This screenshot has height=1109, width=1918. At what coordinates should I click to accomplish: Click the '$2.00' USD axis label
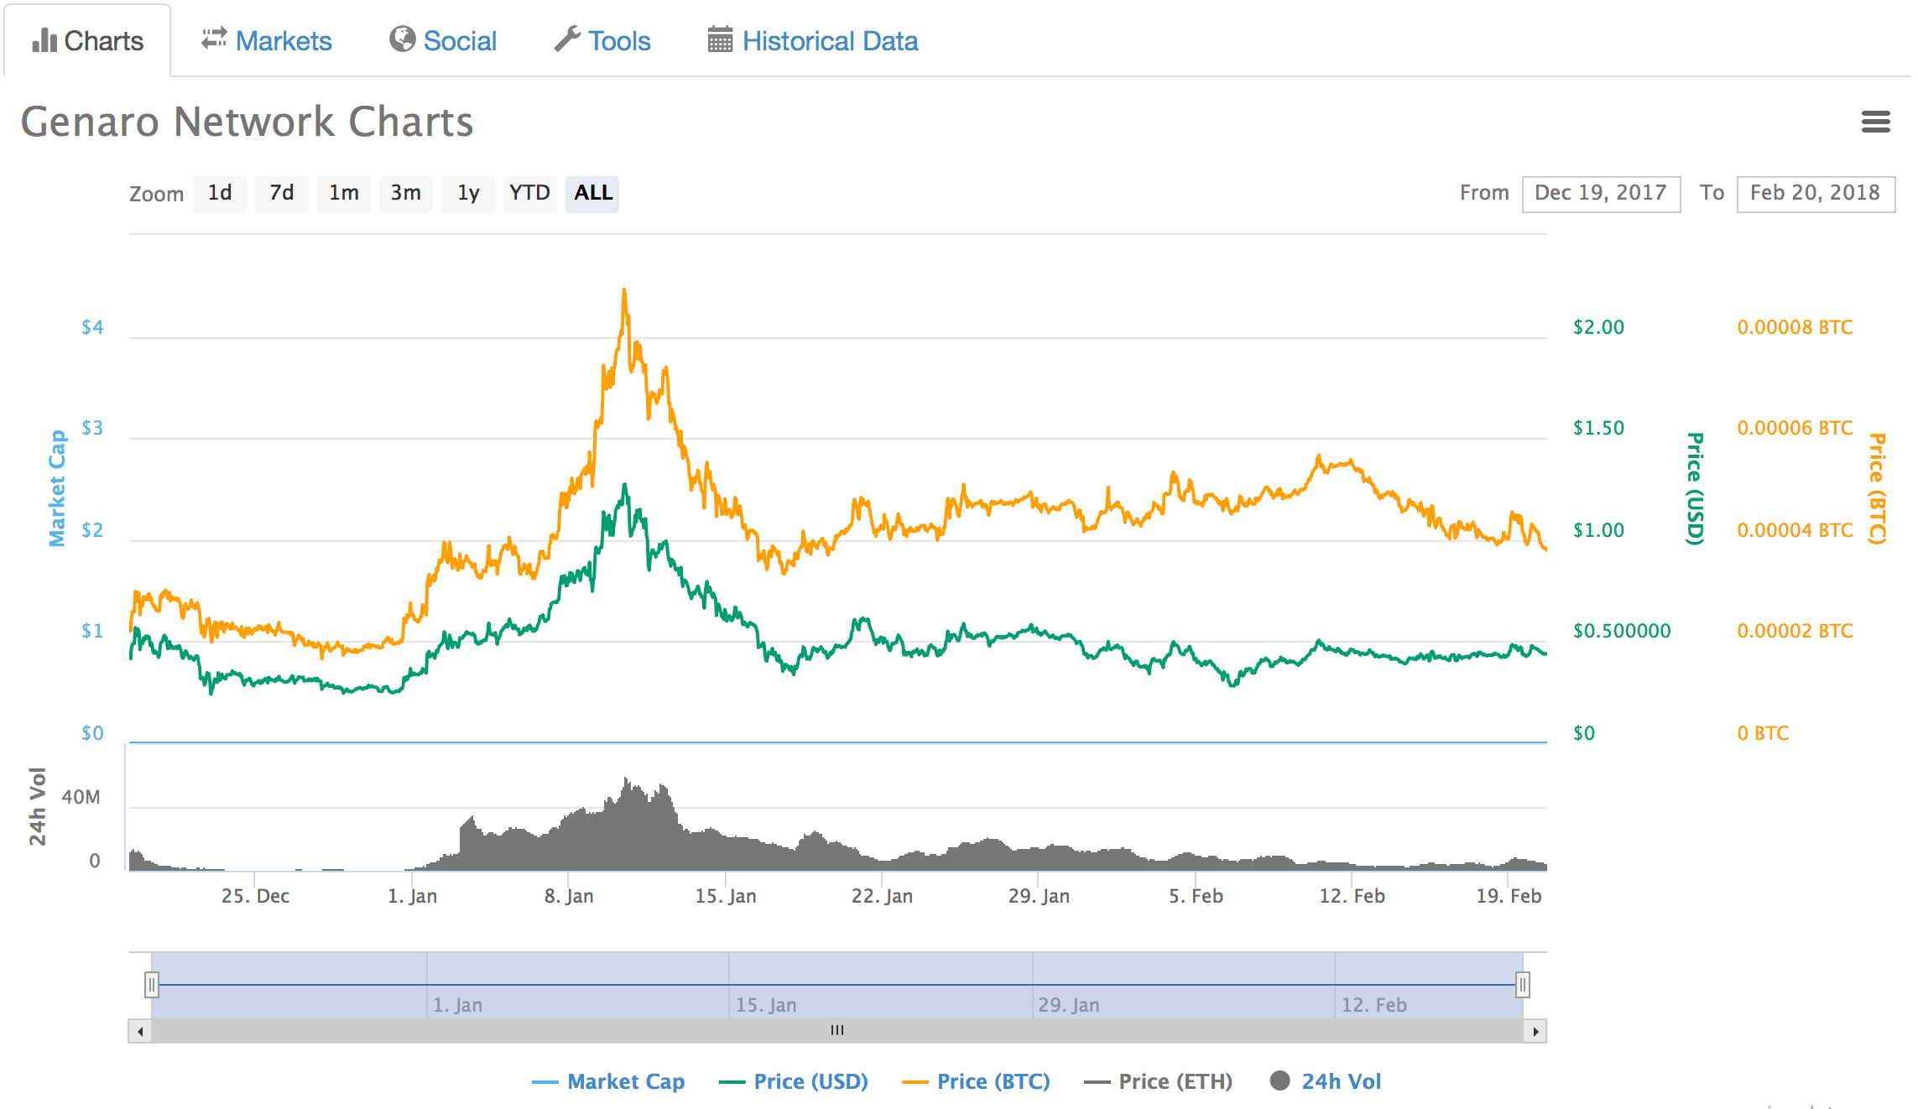1599,328
